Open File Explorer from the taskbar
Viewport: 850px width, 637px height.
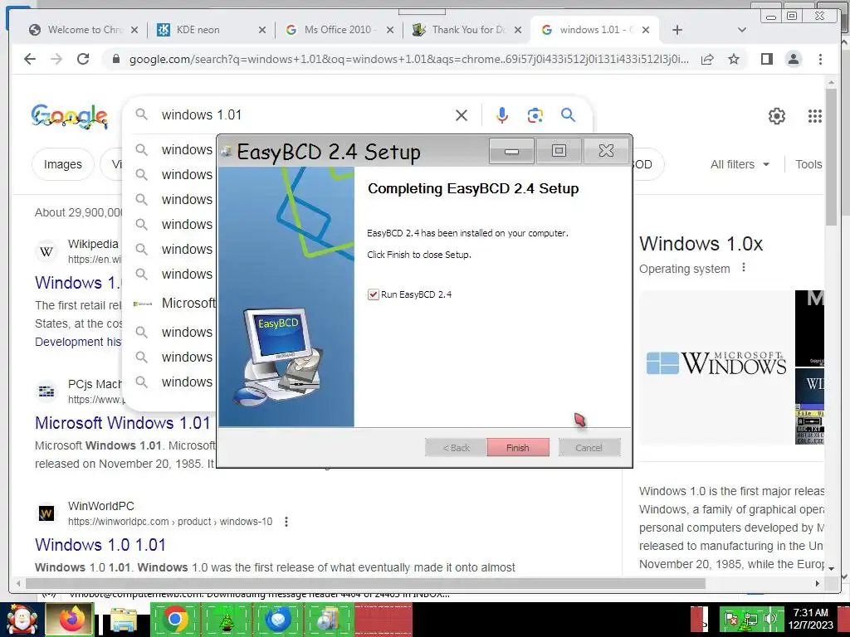pos(125,620)
